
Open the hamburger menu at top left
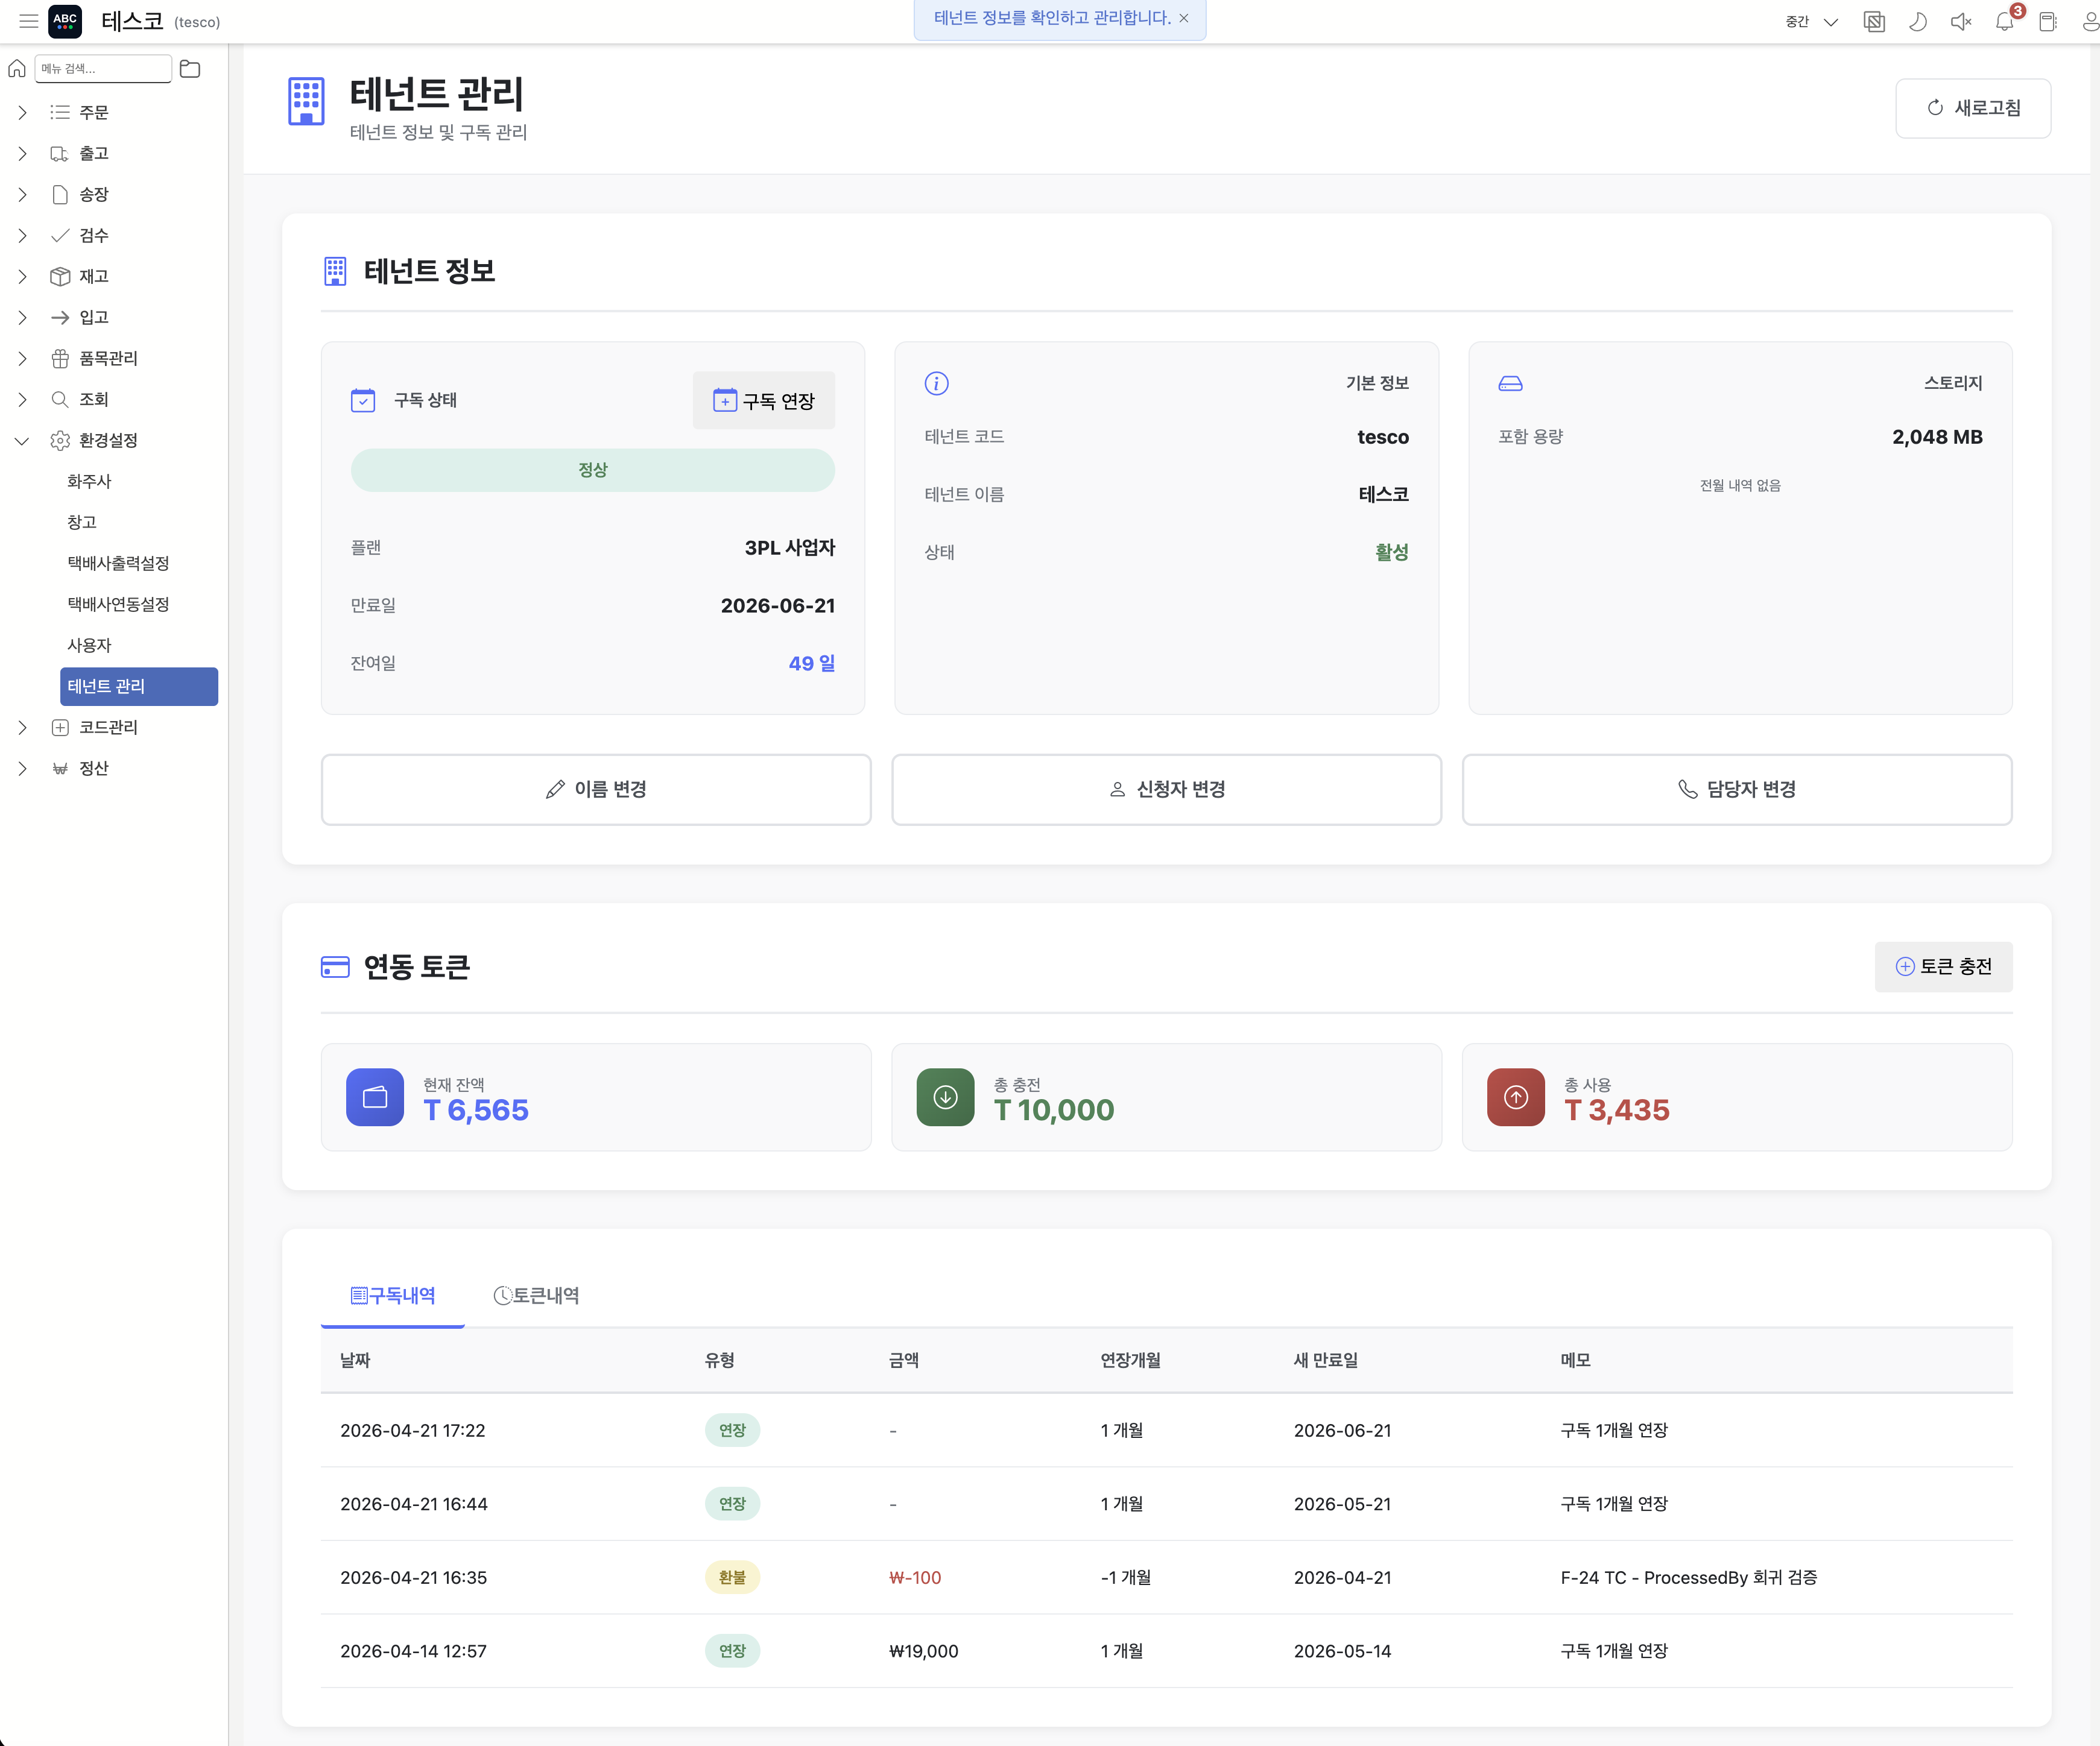pos(28,21)
